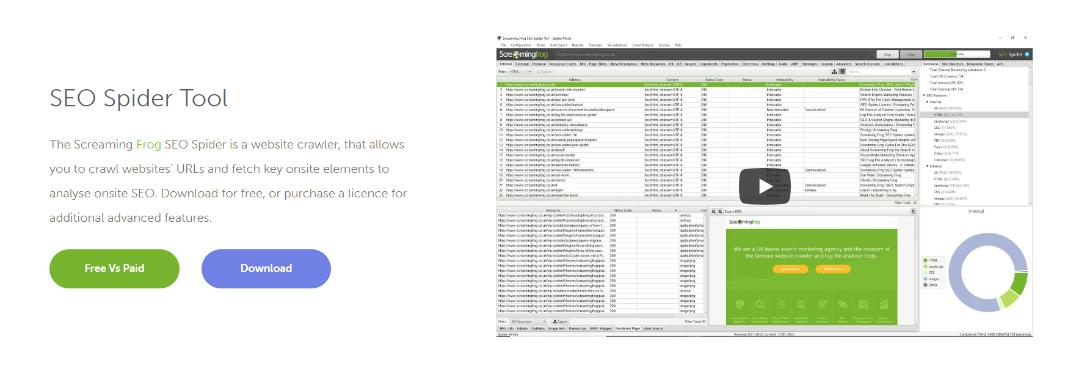Screen dimensions: 1076x388
Task: Click the Screaming Frog logo in the app header
Action: pos(523,54)
